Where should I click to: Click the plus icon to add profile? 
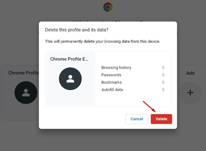point(190,92)
